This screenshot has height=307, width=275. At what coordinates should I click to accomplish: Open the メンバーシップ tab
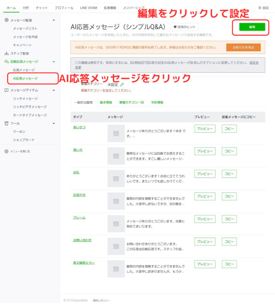tap(134, 8)
